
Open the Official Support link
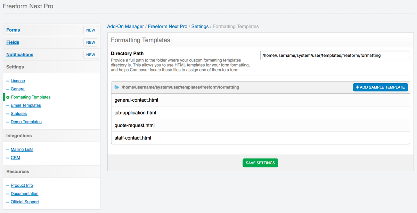point(25,202)
